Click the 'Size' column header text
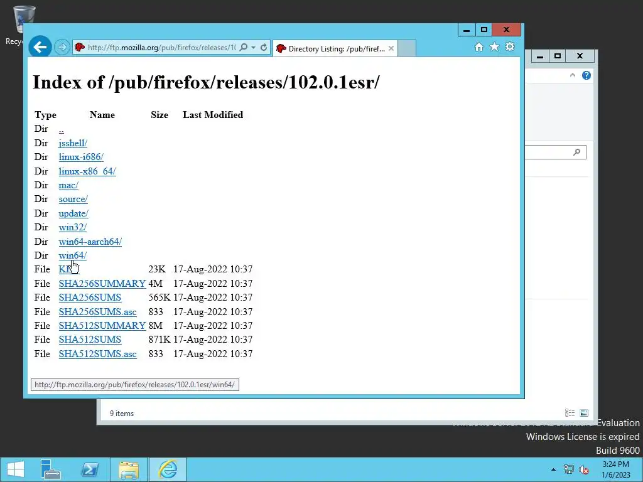The image size is (643, 482). (159, 115)
